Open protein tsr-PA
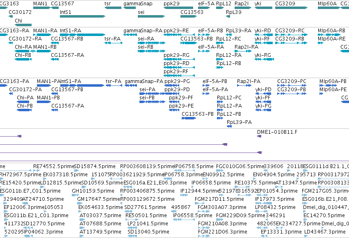 pyautogui.click(x=114, y=81)
